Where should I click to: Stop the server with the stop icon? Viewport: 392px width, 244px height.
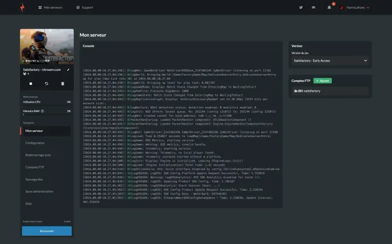tap(31, 83)
